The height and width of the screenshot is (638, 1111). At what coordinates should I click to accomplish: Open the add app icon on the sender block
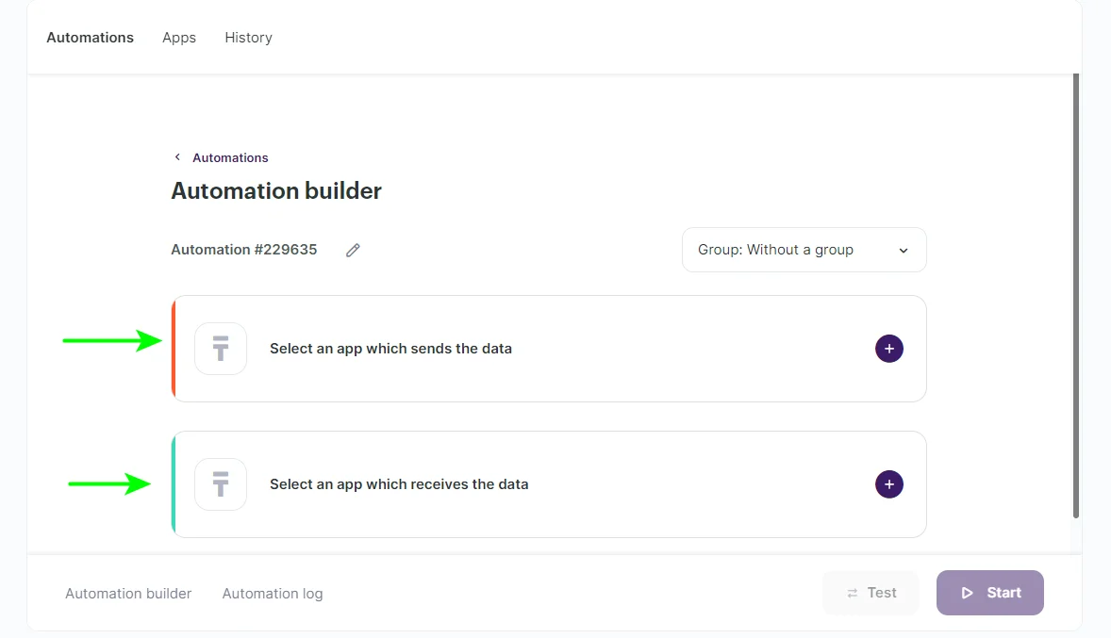[888, 349]
